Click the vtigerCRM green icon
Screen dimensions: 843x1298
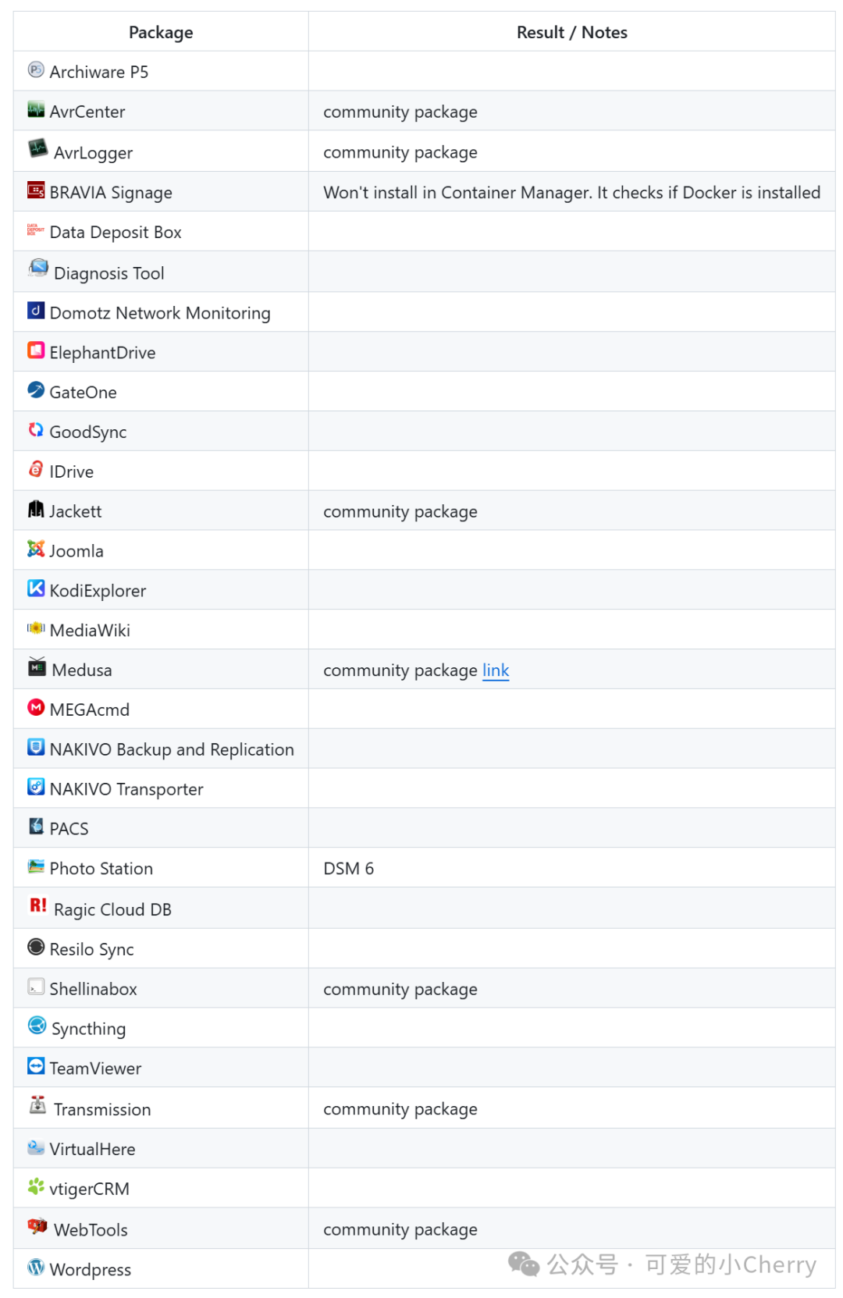click(x=36, y=1186)
